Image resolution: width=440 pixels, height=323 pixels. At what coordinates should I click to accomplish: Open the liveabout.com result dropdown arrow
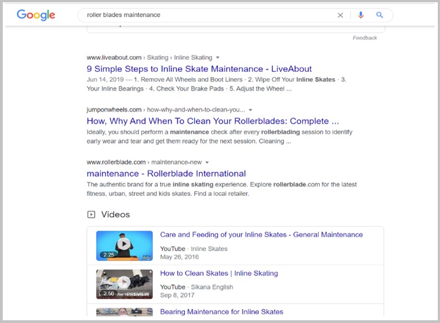(217, 58)
